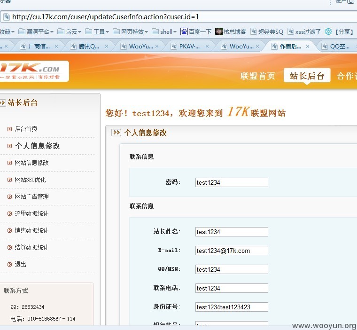The height and width of the screenshot is (330, 357).
Task: Click the arrow icon beside 销售数据统计
Action: tap(9, 231)
